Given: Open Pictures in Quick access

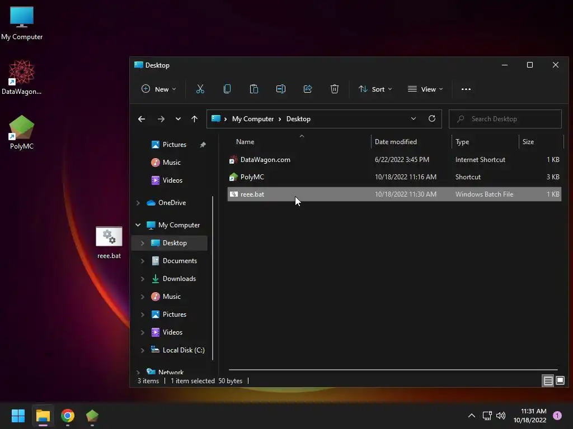Looking at the screenshot, I should [175, 145].
